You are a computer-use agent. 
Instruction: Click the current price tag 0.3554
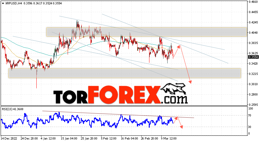click(x=253, y=57)
